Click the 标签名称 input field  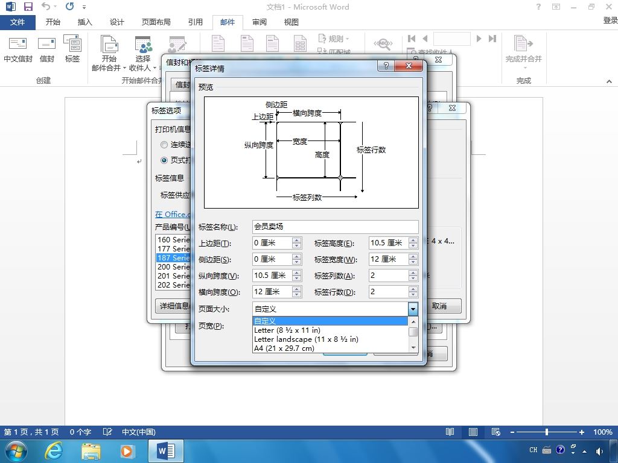tap(335, 227)
